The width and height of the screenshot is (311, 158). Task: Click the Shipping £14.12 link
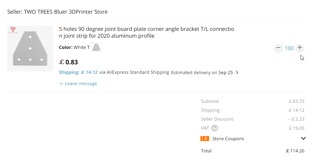78,72
